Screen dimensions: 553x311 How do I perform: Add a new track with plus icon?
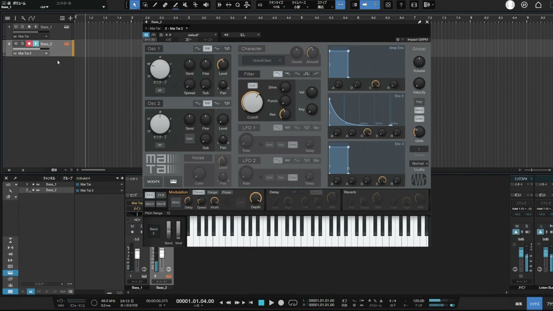coord(70,18)
